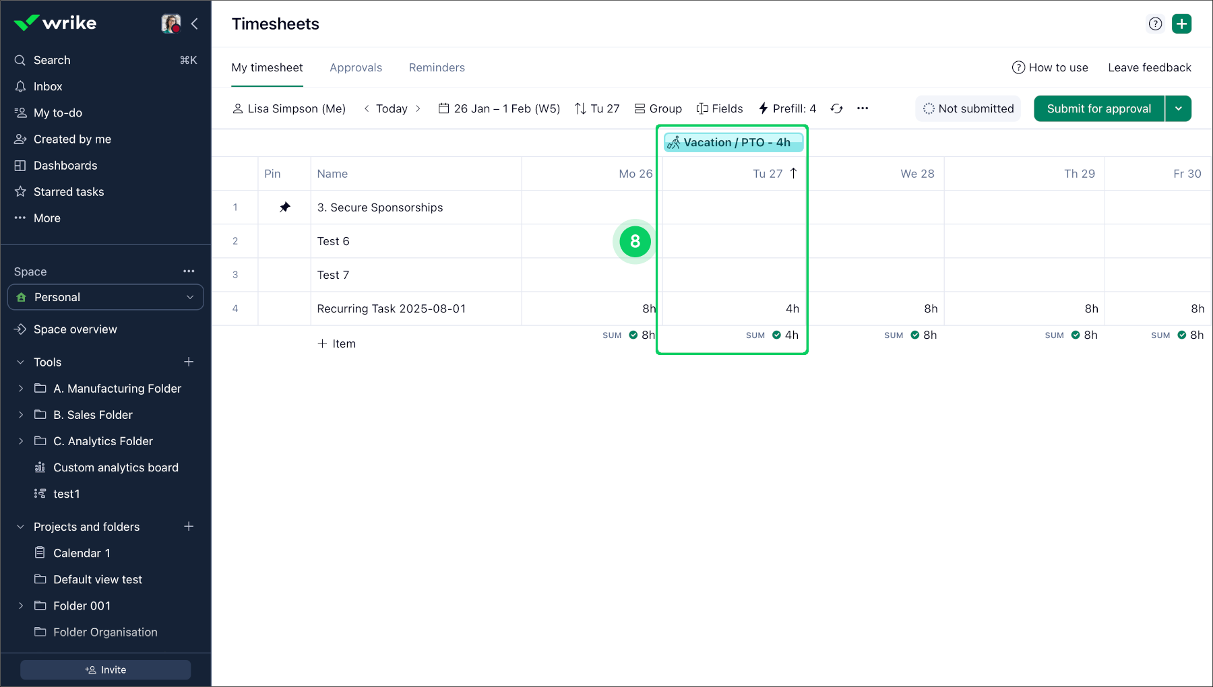Switch to the Reminders tab
The width and height of the screenshot is (1213, 687).
coord(437,67)
